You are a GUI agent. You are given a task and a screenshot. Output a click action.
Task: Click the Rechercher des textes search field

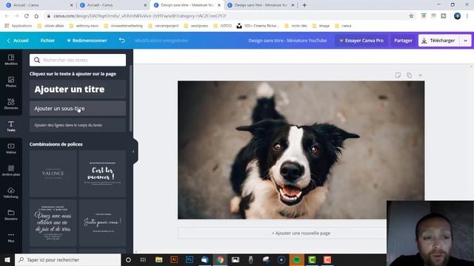tap(78, 60)
